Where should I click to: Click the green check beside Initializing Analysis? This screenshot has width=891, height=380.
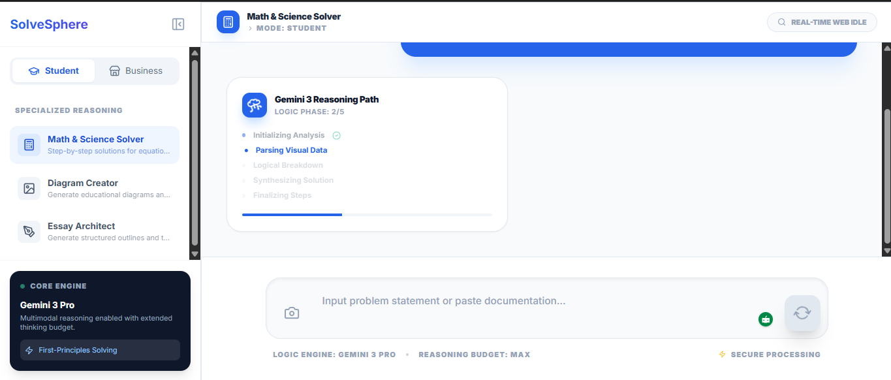click(337, 136)
